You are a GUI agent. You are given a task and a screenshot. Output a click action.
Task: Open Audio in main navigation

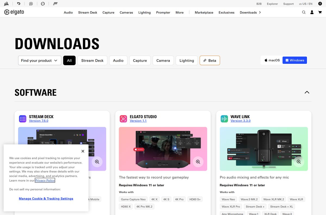(68, 12)
